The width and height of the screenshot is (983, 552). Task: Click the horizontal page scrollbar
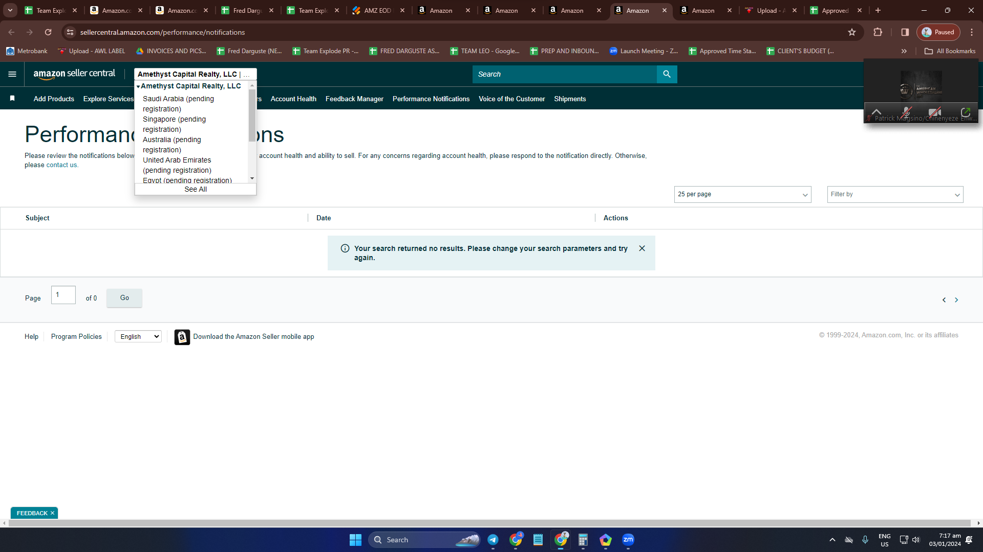coord(489,523)
